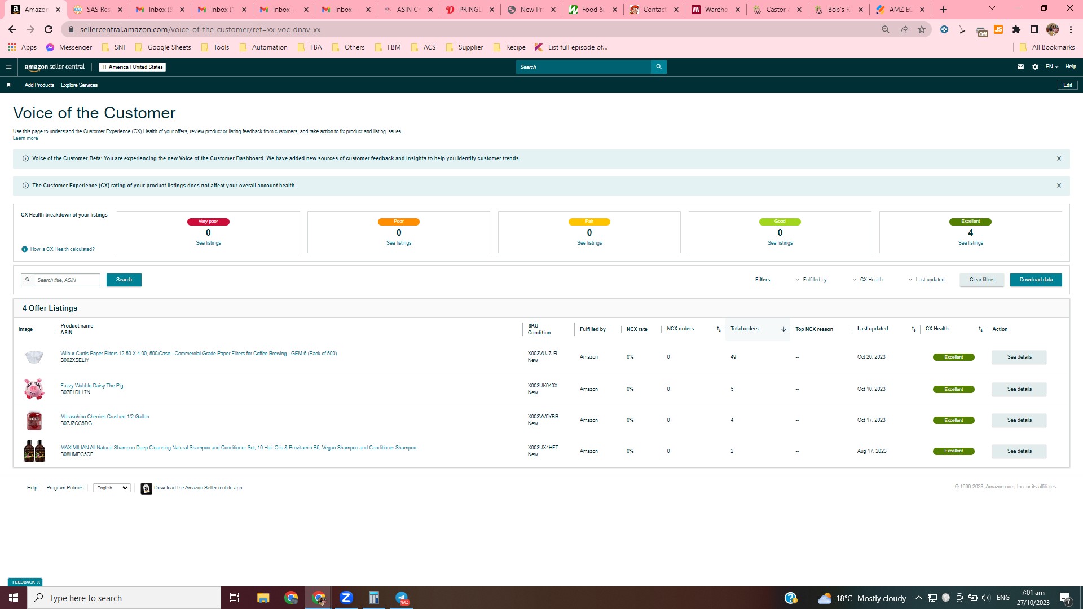This screenshot has height=609, width=1083.
Task: Open the EN language dropdown
Action: pyautogui.click(x=1051, y=67)
